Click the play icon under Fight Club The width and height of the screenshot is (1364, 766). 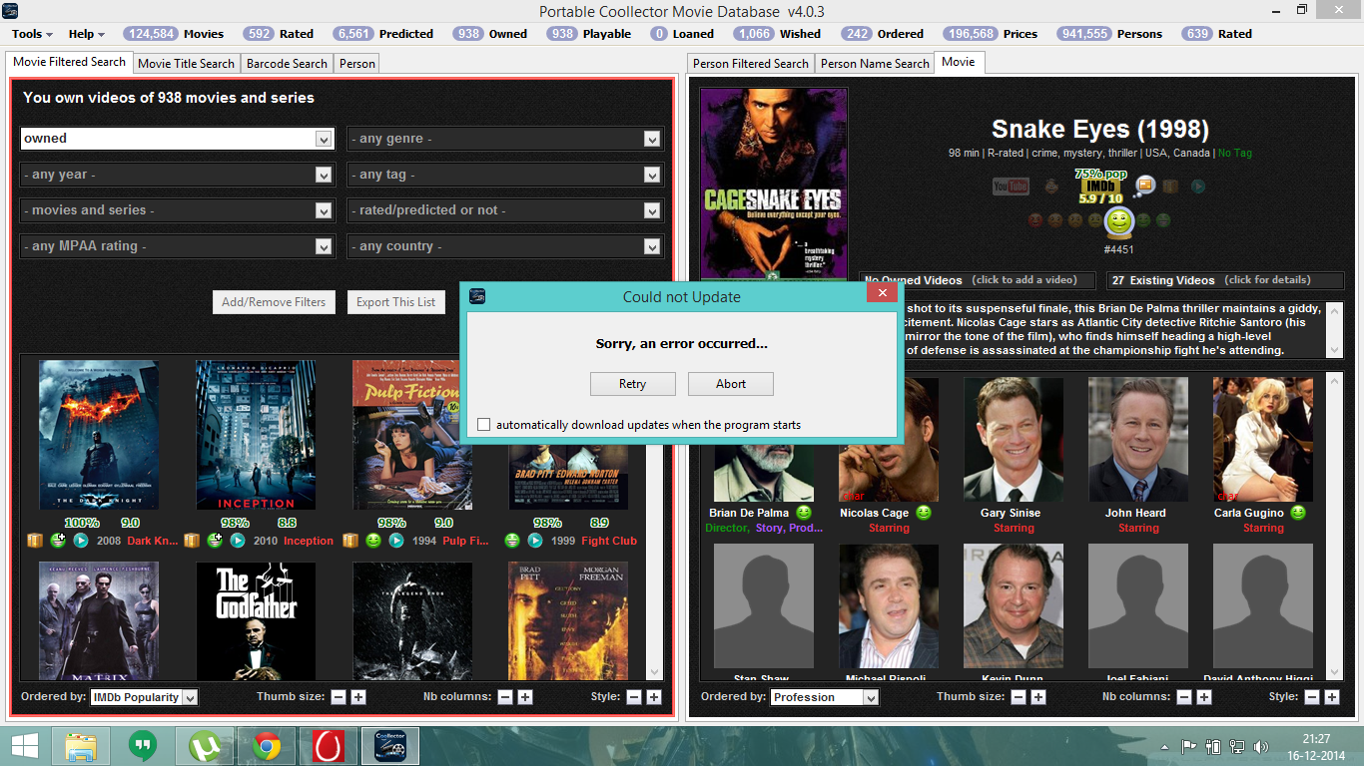tap(535, 541)
